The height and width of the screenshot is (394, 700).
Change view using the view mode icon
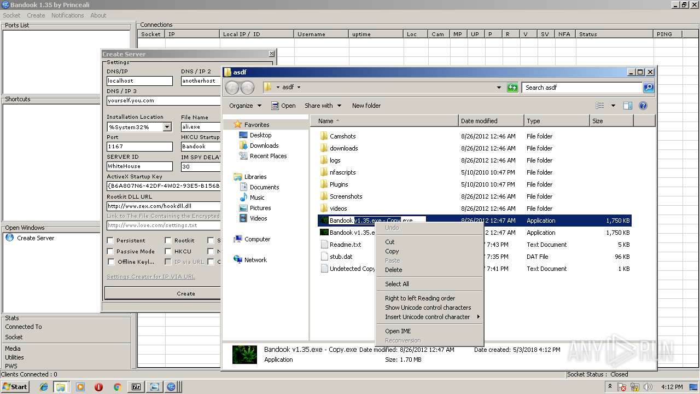click(600, 106)
